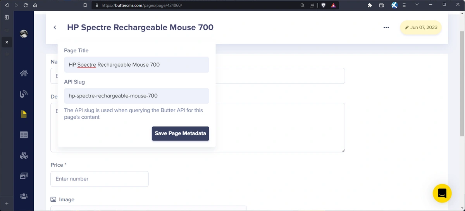The height and width of the screenshot is (211, 465).
Task: Open the Brave Shields lion icon
Action: [324, 5]
